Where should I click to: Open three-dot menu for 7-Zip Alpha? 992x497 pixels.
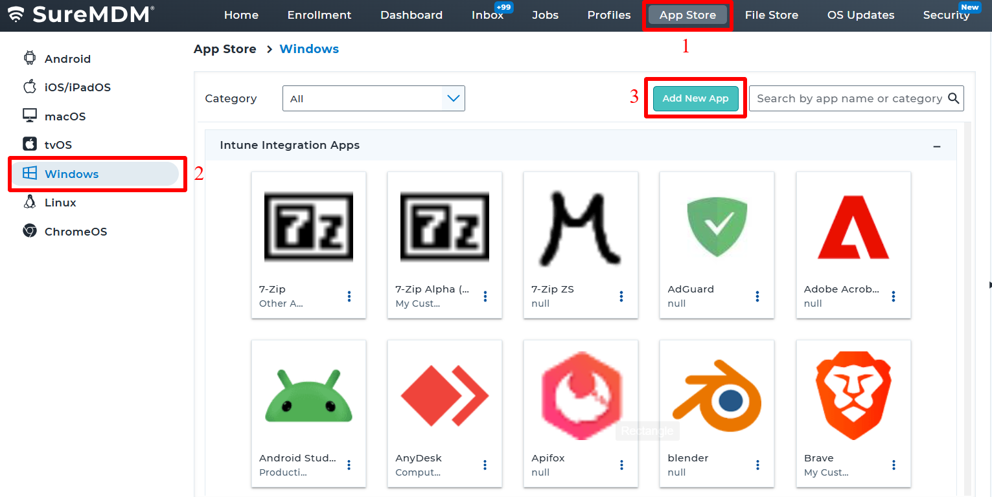(x=485, y=296)
